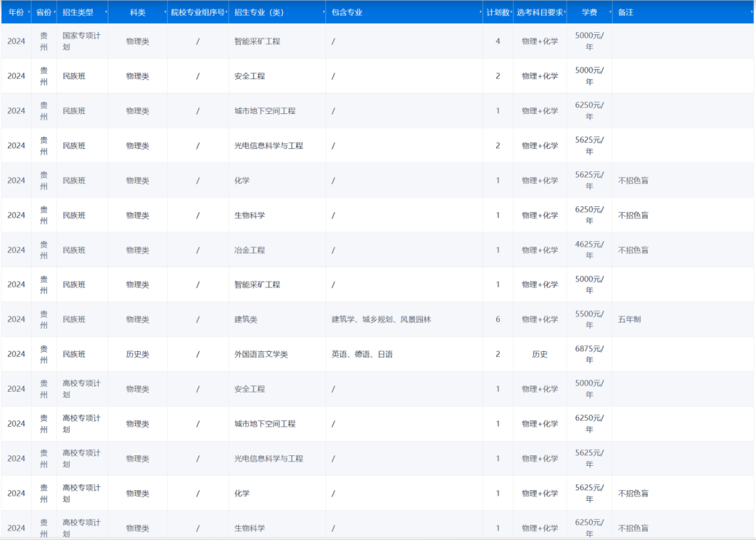Click 高校专项计划 in 高校专项 安全工程 row
756x540 pixels.
coord(81,389)
